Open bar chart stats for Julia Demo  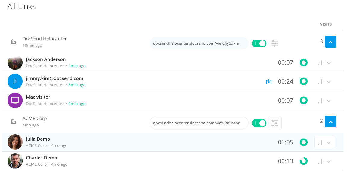tap(321, 142)
